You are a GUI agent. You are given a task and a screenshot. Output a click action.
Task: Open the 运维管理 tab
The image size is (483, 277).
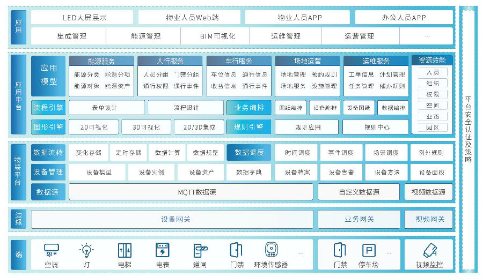(x=286, y=36)
